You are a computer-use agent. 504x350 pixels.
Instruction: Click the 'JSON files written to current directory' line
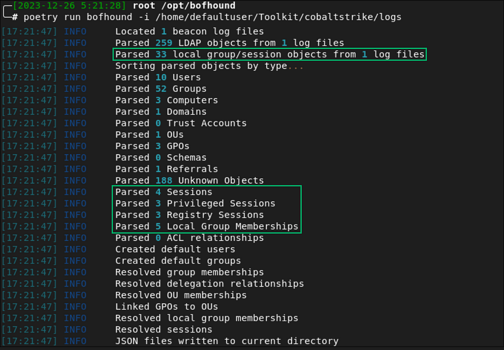pyautogui.click(x=227, y=341)
